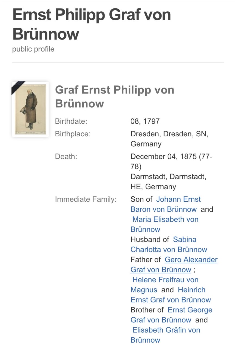Open brother Ernst George Graf von Brünnow

[172, 315]
